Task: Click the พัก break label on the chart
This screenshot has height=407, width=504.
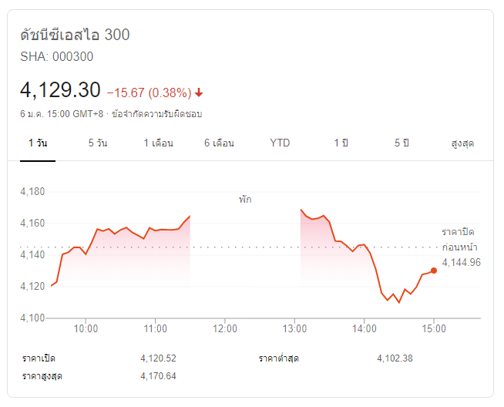Action: pyautogui.click(x=245, y=200)
